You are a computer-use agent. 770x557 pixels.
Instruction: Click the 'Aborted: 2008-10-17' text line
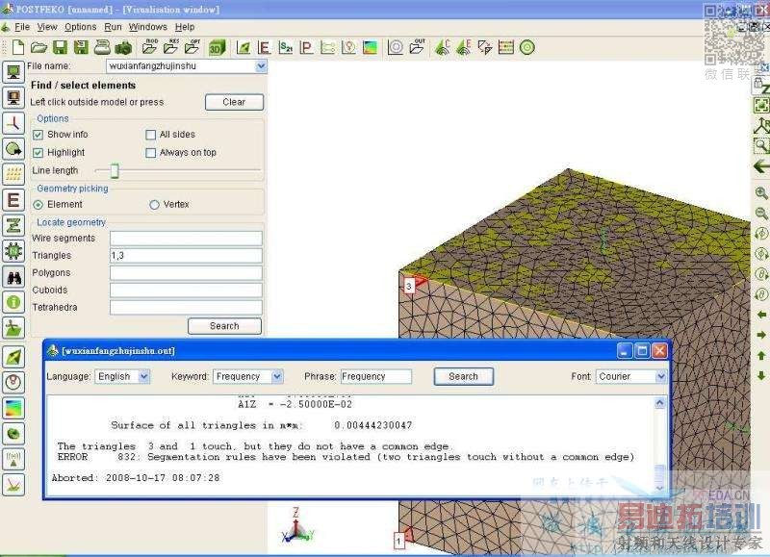[136, 477]
